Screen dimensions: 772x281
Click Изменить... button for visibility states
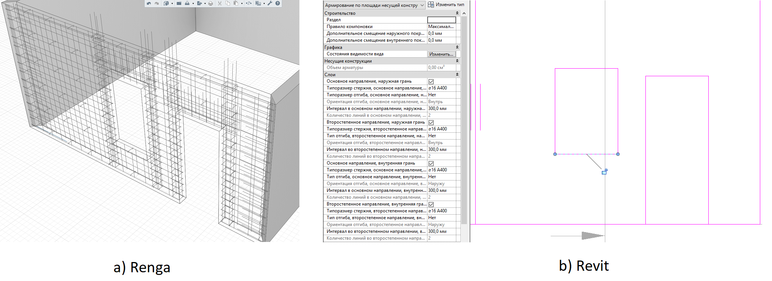pyautogui.click(x=441, y=54)
